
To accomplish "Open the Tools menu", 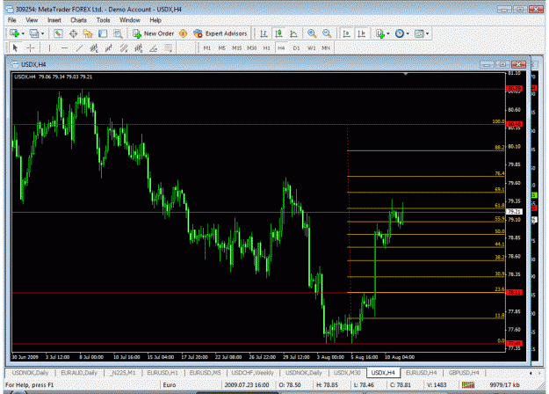I will [103, 20].
